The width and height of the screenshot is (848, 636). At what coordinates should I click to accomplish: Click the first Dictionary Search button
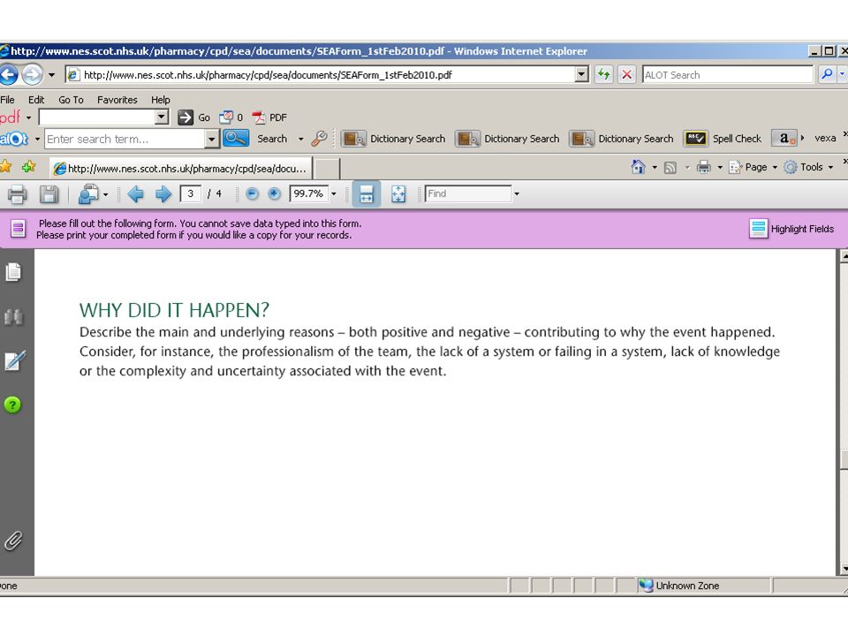coord(394,139)
